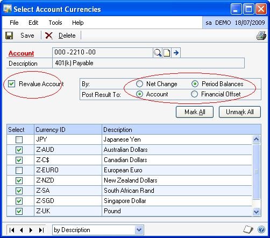Uncheck the Z-AUD currency checkbox

19,150
